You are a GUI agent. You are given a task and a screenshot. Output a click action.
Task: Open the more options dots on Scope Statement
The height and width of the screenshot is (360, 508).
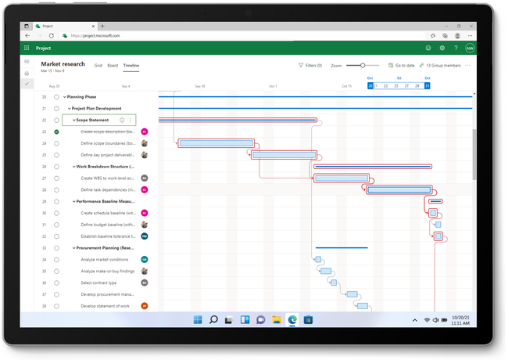(x=131, y=120)
